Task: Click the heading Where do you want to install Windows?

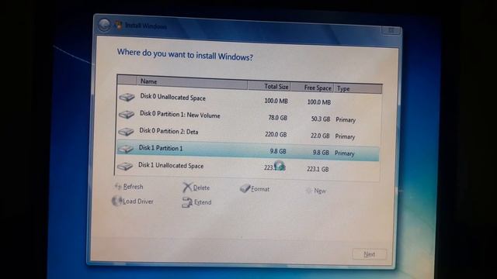Action: 185,55
